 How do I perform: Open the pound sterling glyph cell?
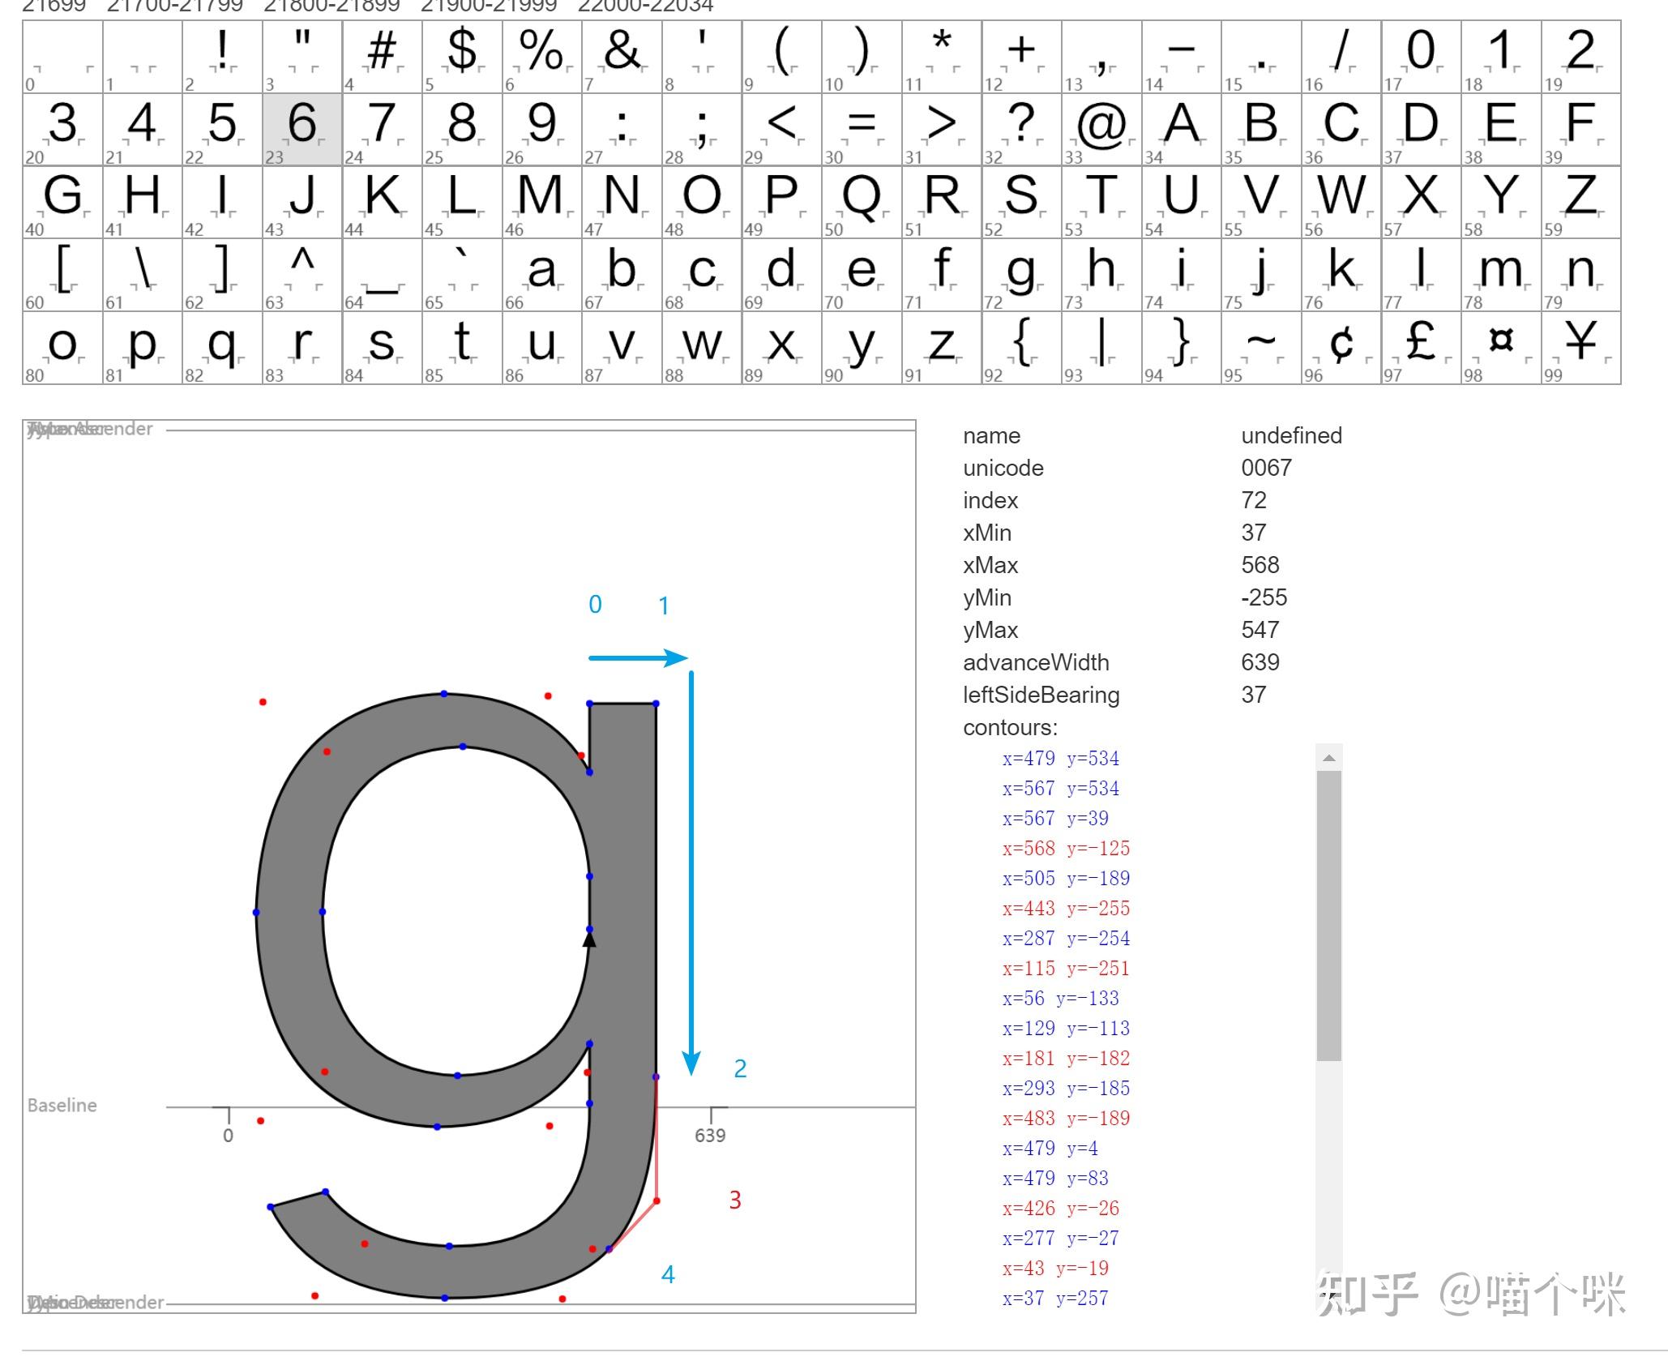[1420, 347]
